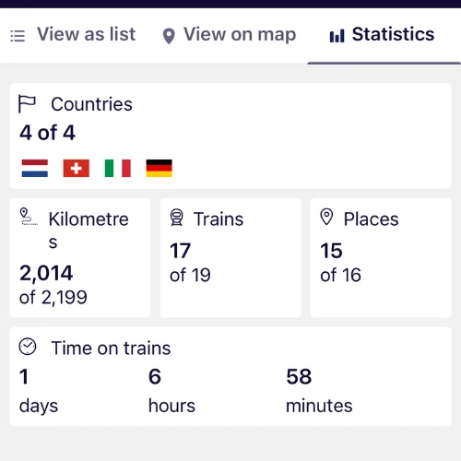The width and height of the screenshot is (461, 461).
Task: Tap the Italy flag
Action: pos(118,168)
